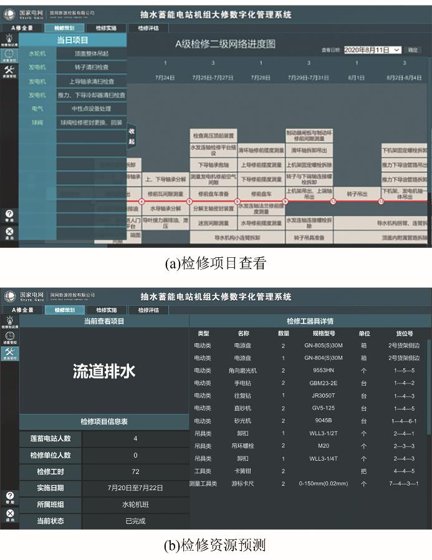
Task: Click the 顶盖整体吊起 daily project entry
Action: click(x=91, y=54)
